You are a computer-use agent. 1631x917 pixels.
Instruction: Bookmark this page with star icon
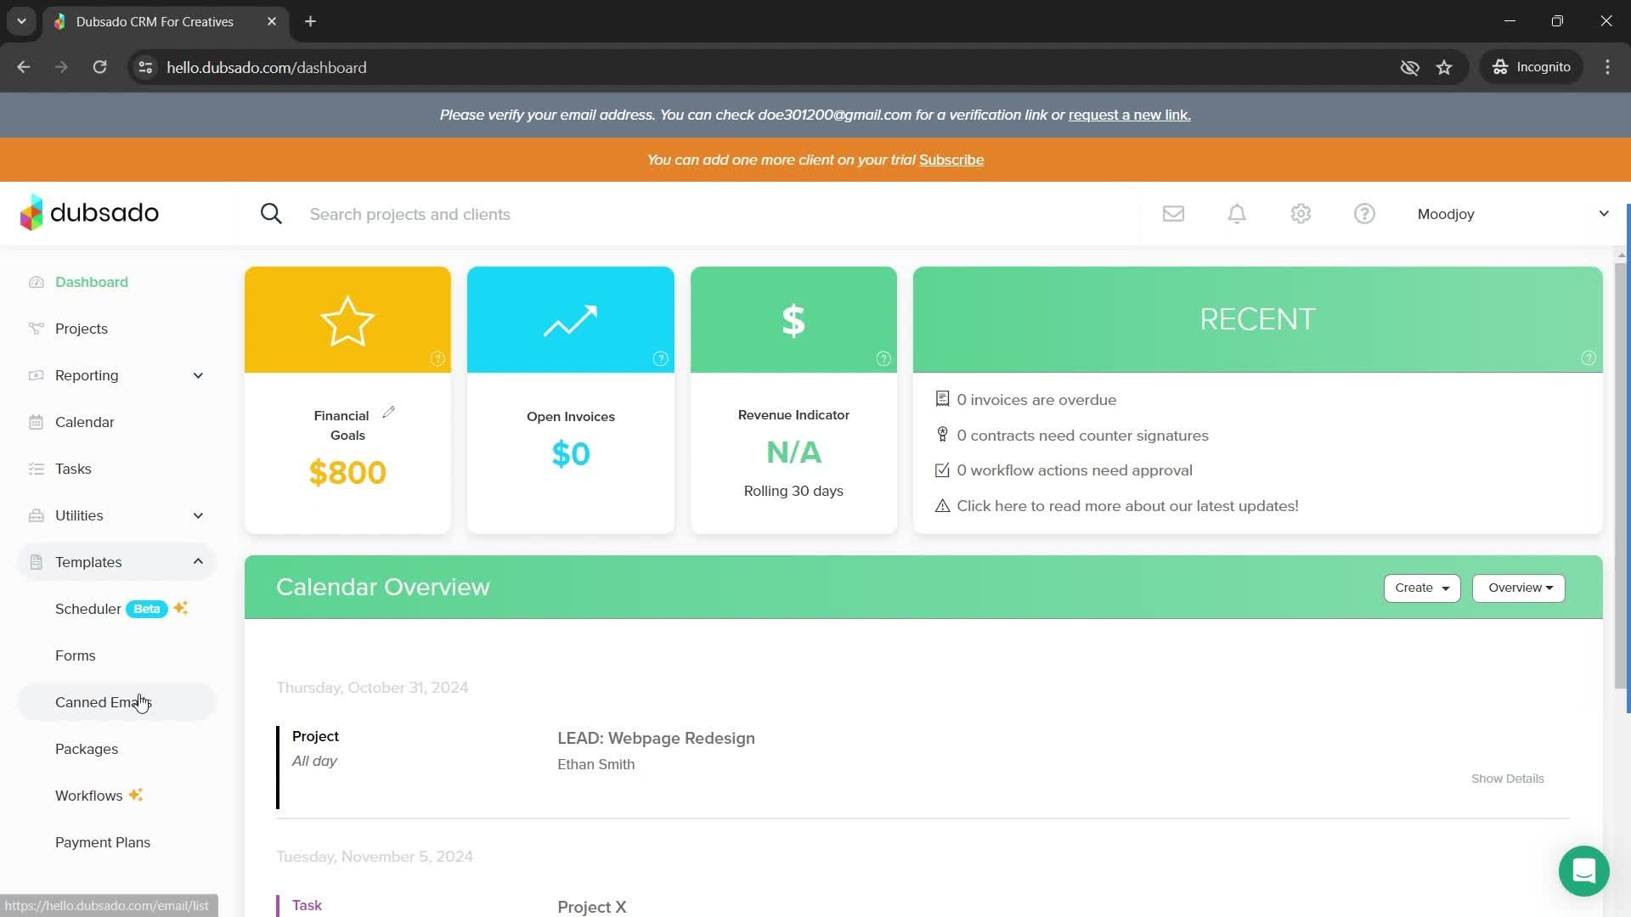[x=1444, y=67]
